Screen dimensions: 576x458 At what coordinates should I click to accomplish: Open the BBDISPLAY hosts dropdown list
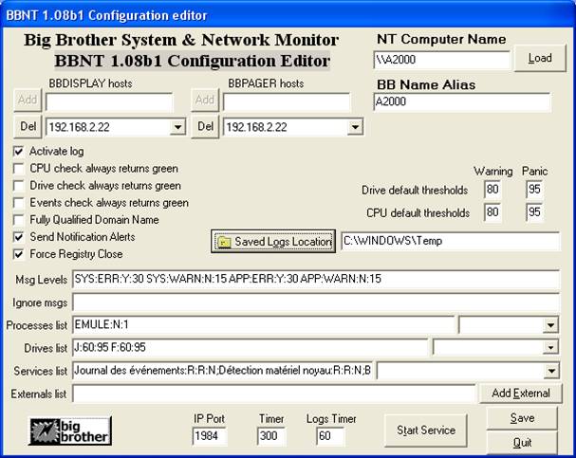coord(178,127)
